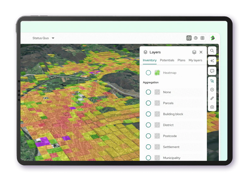This screenshot has width=252, height=188.
Task: Select the ruler measure tool
Action: 212,98
